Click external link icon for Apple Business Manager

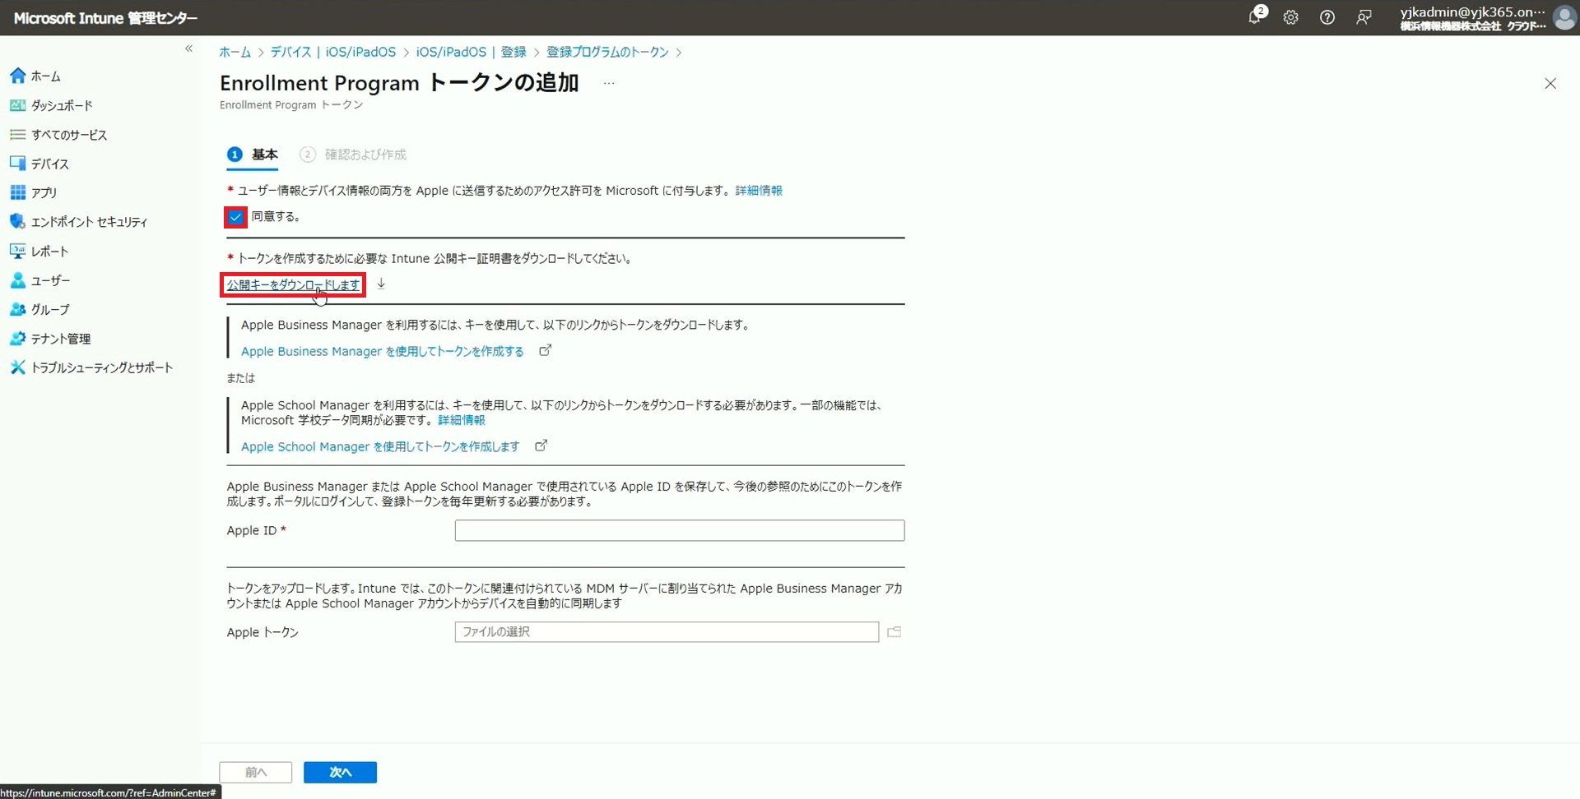(x=545, y=350)
